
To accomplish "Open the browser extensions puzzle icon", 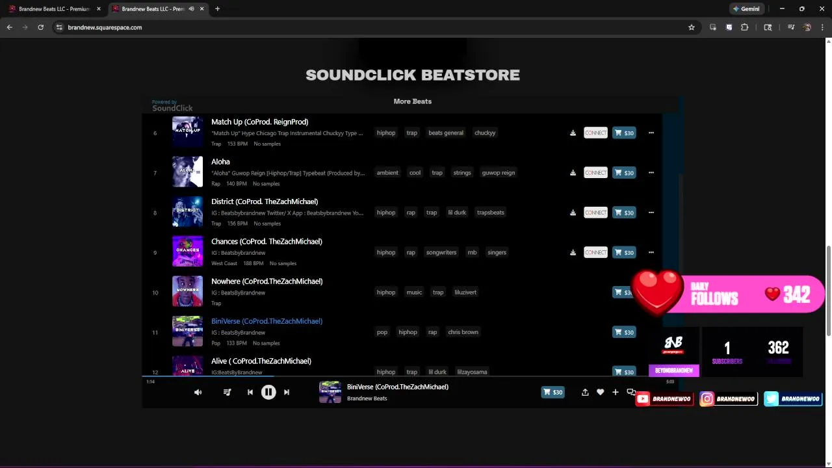I will (x=745, y=27).
